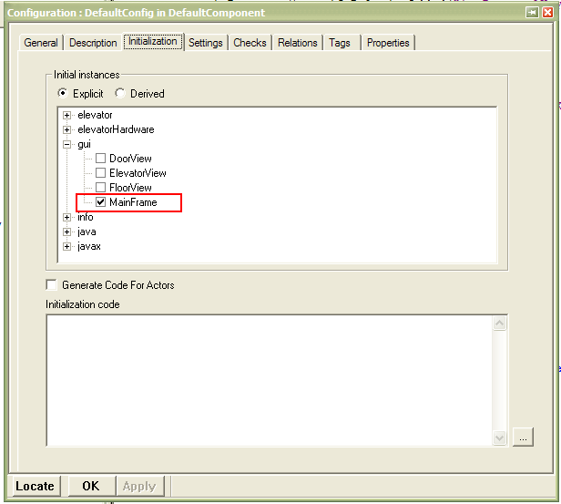
Task: Expand the info package node
Action: pos(66,217)
